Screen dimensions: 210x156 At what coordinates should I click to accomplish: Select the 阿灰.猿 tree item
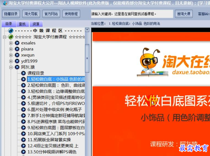(x=28, y=67)
